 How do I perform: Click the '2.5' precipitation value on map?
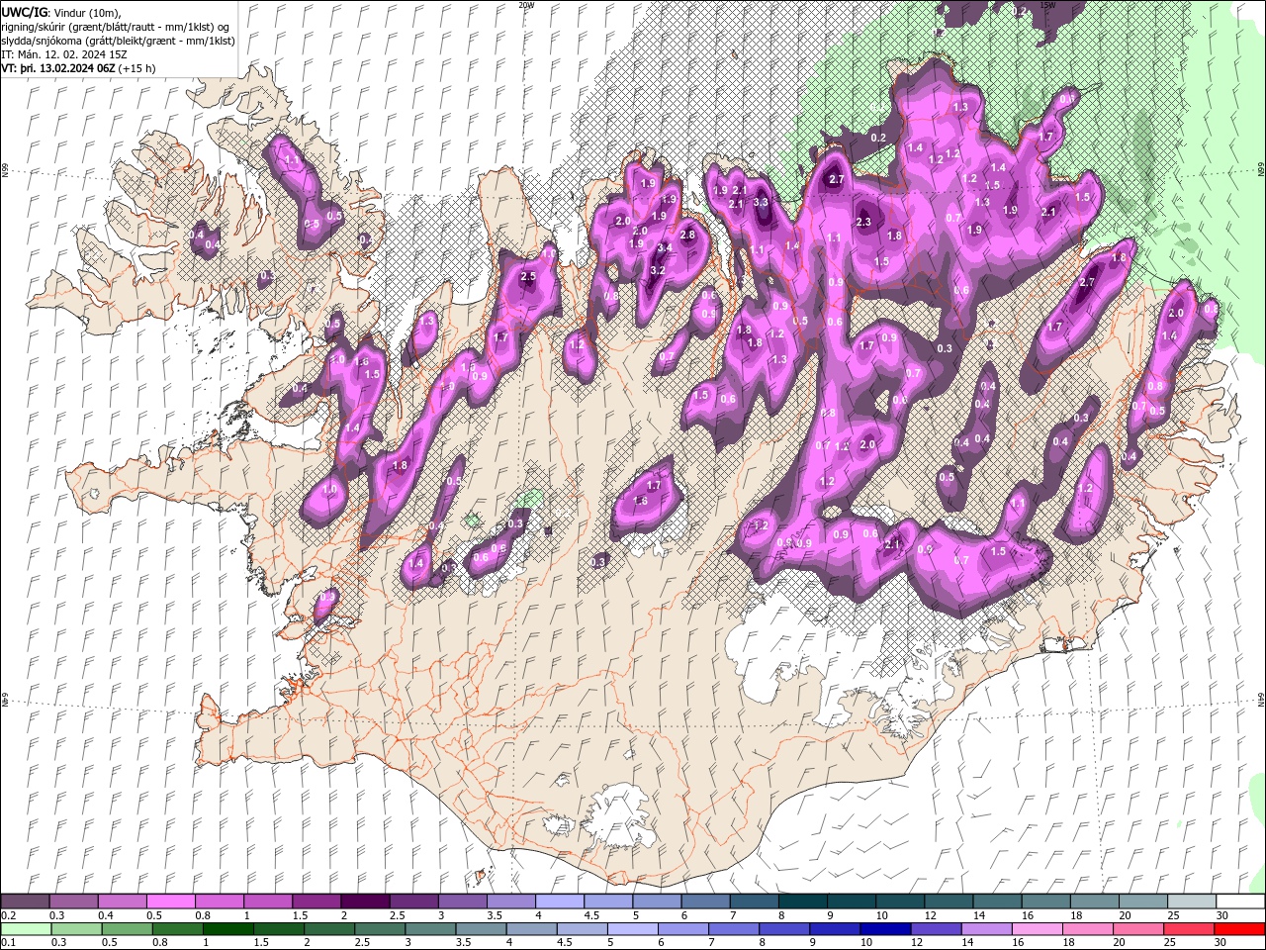coord(528,277)
